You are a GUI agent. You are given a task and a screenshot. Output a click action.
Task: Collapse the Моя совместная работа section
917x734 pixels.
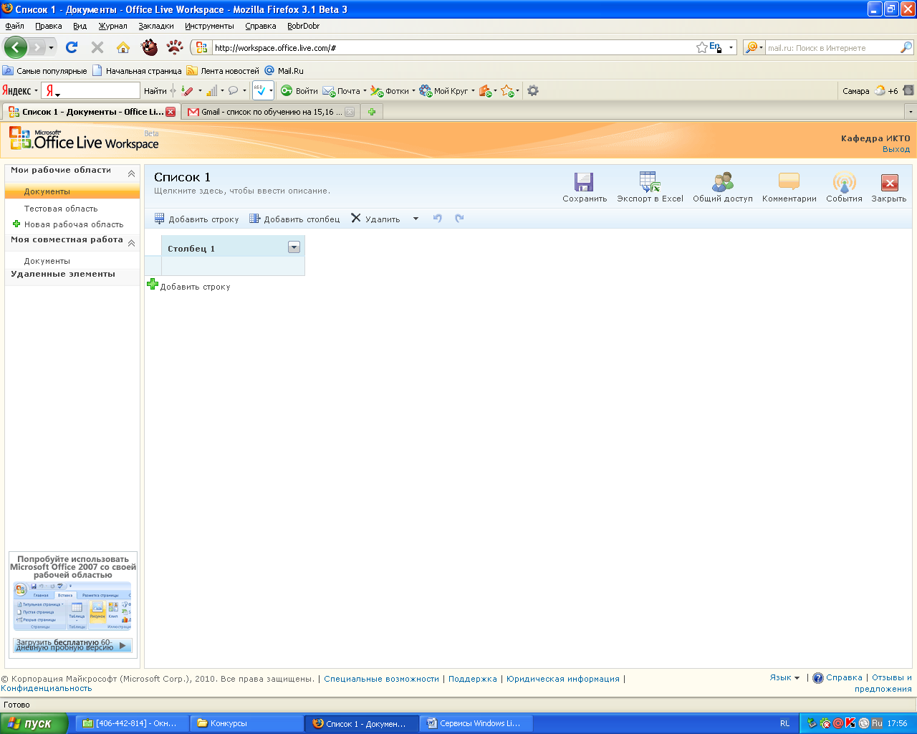tap(131, 243)
